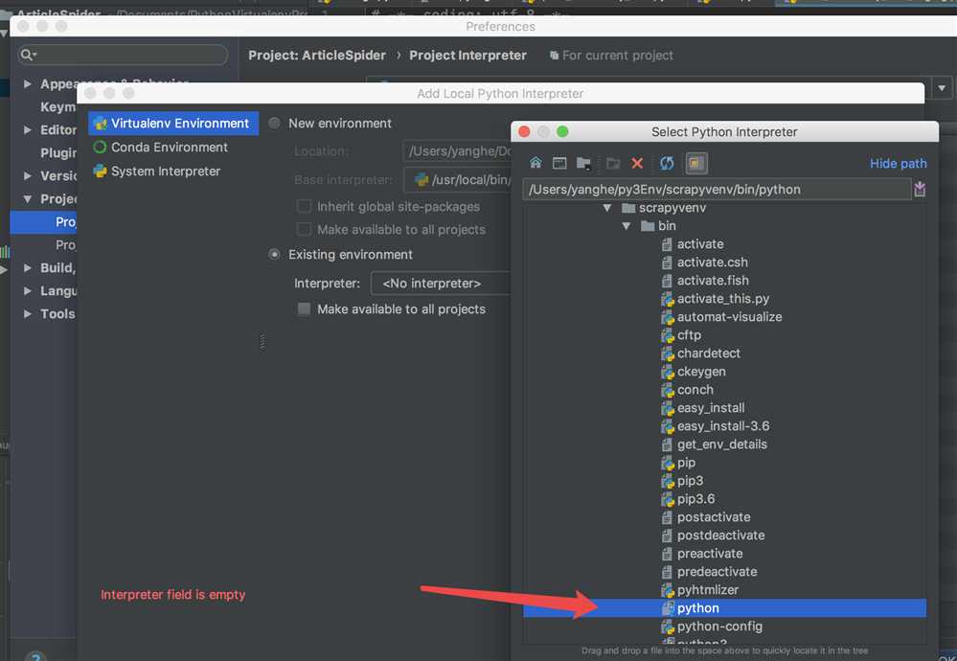Image resolution: width=957 pixels, height=661 pixels.
Task: Select the New environment radio button
Action: point(275,124)
